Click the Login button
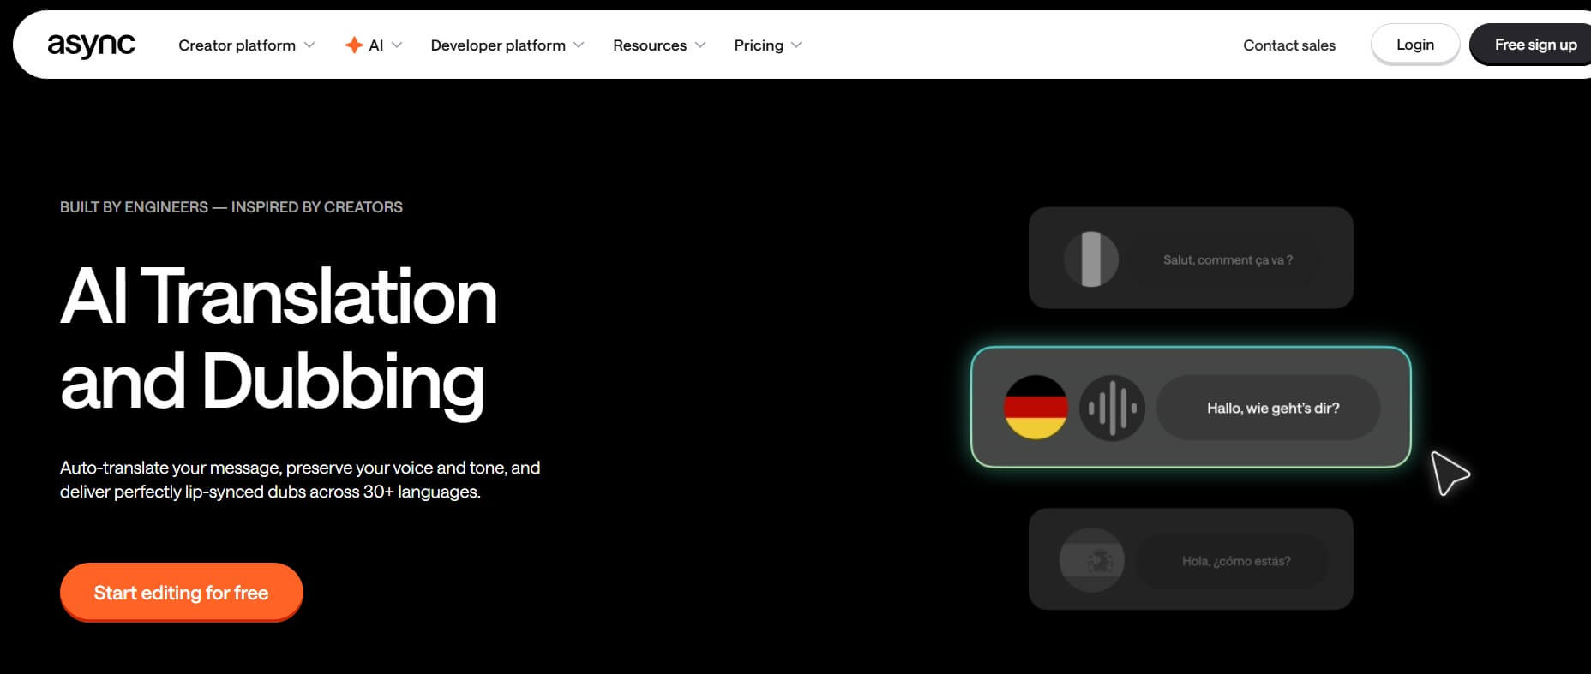Viewport: 1591px width, 674px height. click(1415, 45)
